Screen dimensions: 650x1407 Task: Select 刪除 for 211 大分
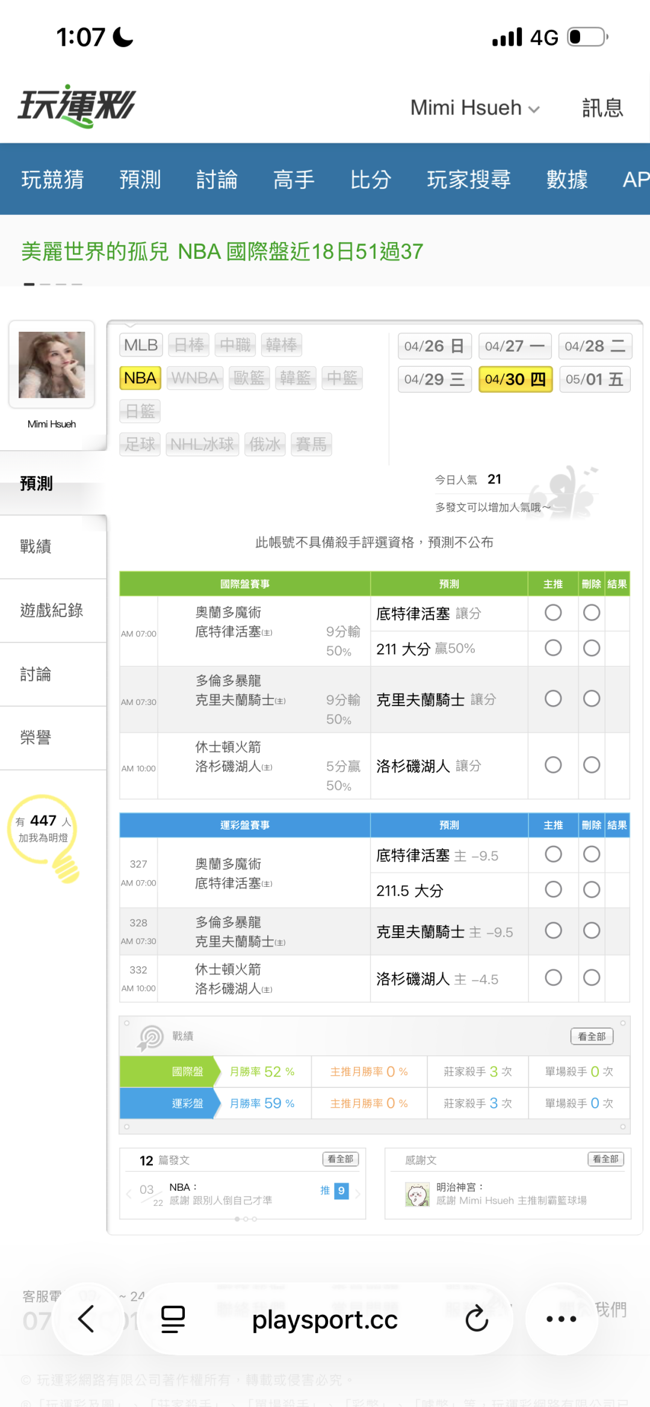(x=592, y=648)
